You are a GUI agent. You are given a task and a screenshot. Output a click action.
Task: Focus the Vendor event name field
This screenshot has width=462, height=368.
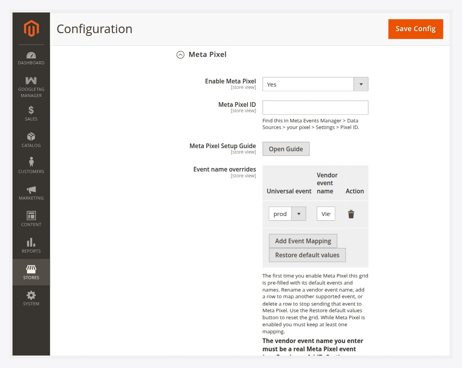[326, 214]
